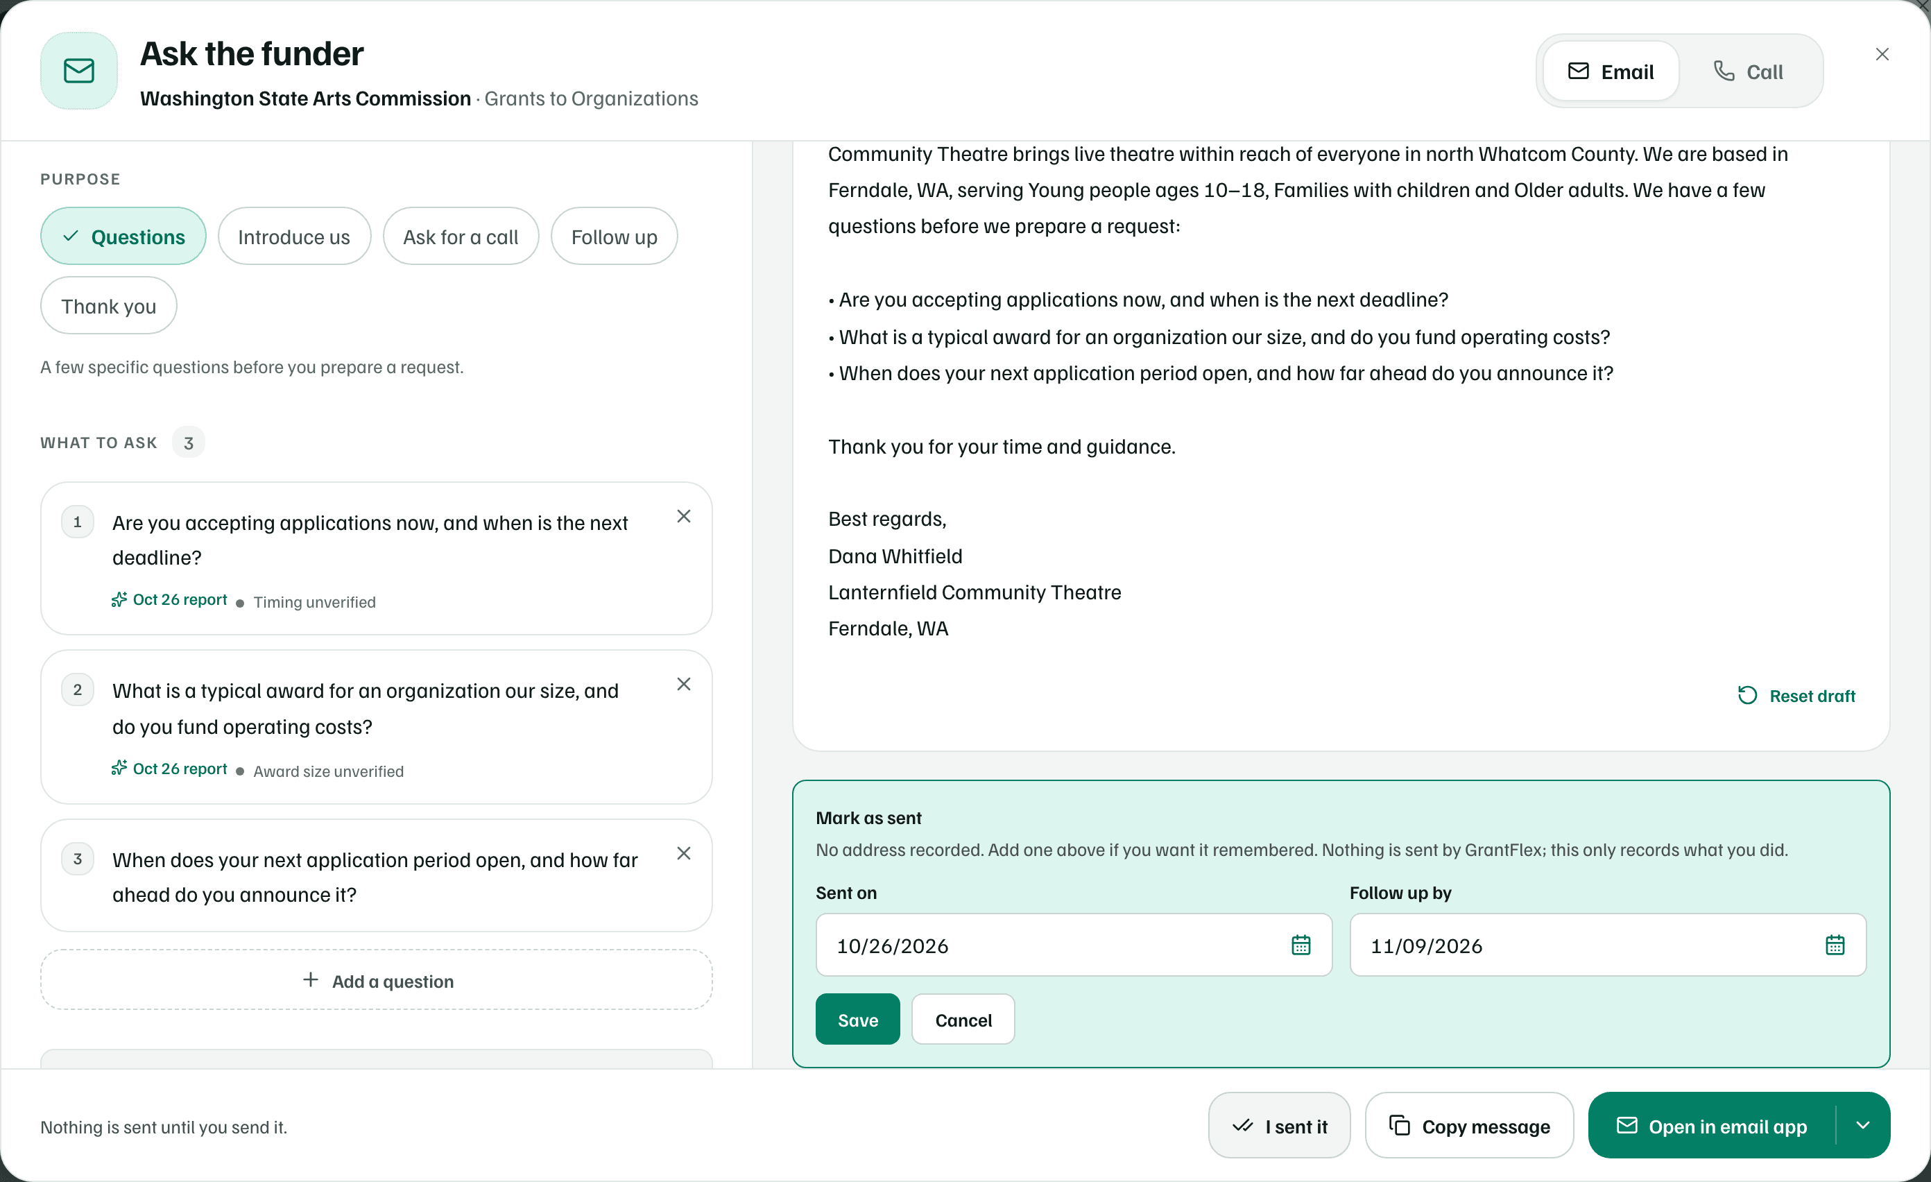Click Copy message button
The width and height of the screenshot is (1931, 1182).
(1470, 1126)
